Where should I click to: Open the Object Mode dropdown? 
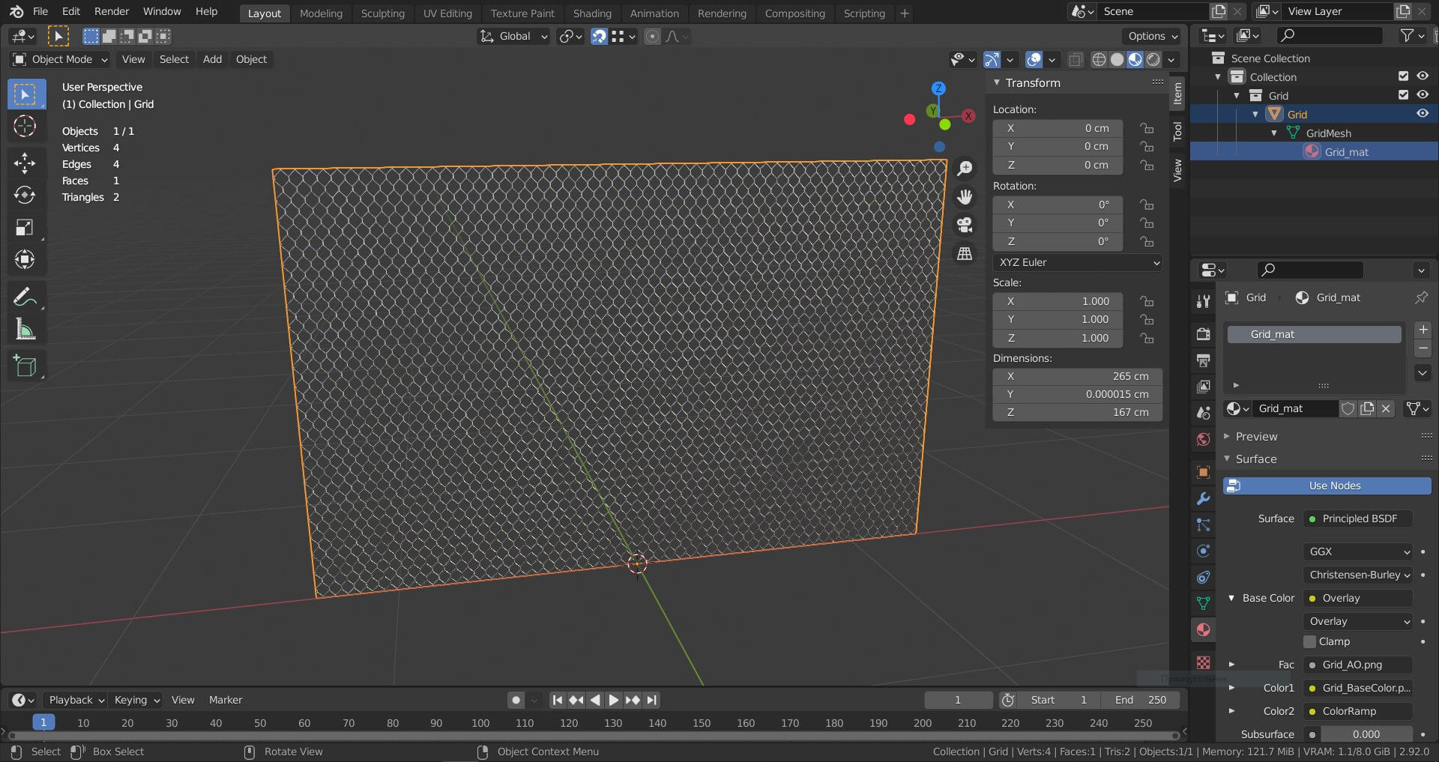coord(61,59)
